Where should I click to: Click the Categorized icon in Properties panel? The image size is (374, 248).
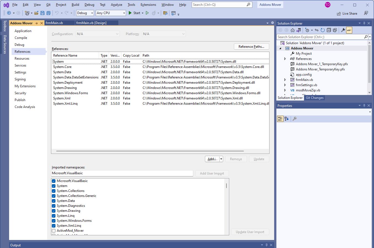pos(280,119)
